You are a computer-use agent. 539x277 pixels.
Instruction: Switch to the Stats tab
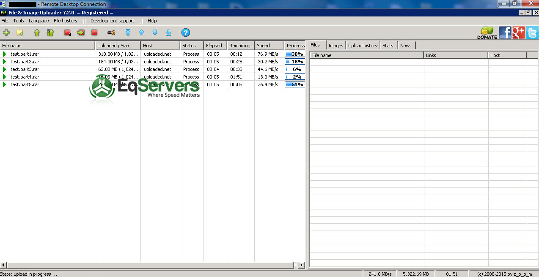[388, 46]
